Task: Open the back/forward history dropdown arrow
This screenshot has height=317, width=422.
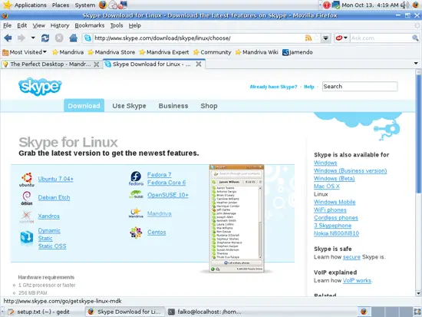Action: (33, 38)
